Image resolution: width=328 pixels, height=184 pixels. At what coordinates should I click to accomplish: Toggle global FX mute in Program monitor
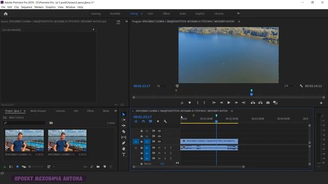tap(182, 103)
